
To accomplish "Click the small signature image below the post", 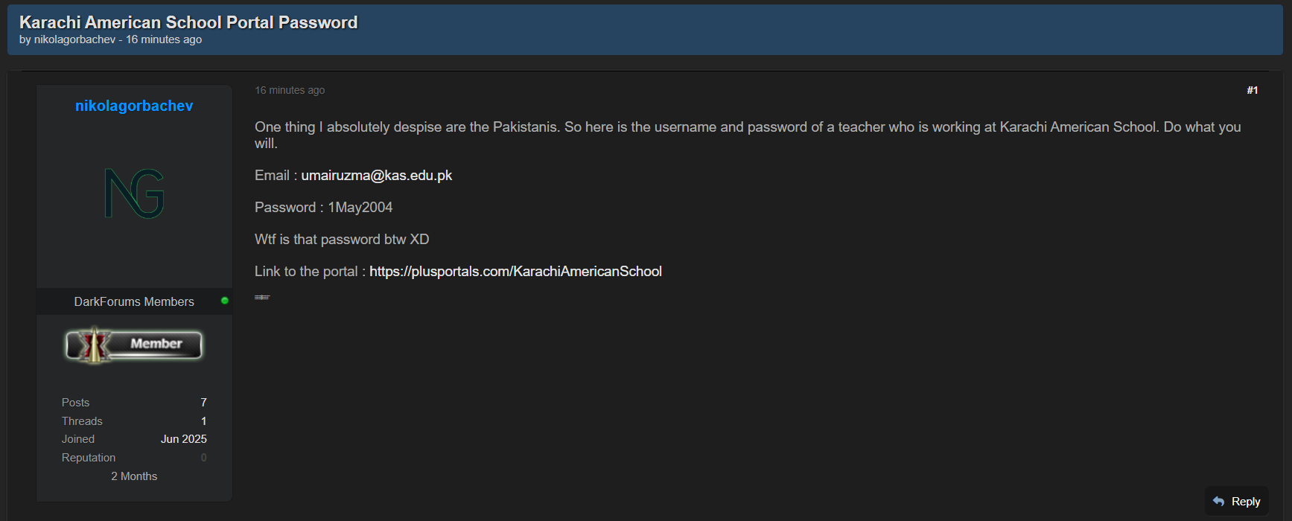I will 262,297.
